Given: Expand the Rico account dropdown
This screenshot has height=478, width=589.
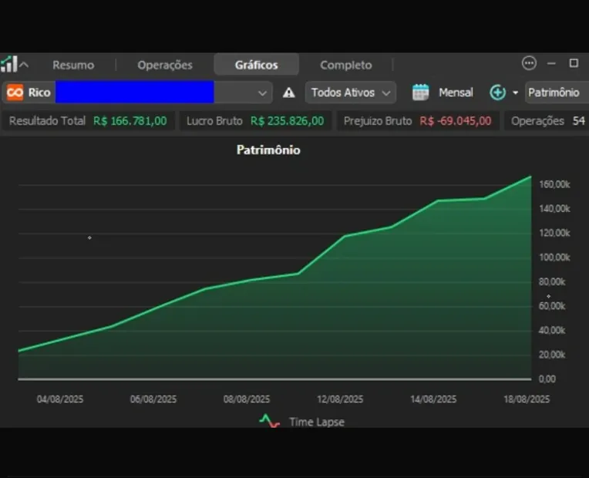Looking at the screenshot, I should coord(262,93).
